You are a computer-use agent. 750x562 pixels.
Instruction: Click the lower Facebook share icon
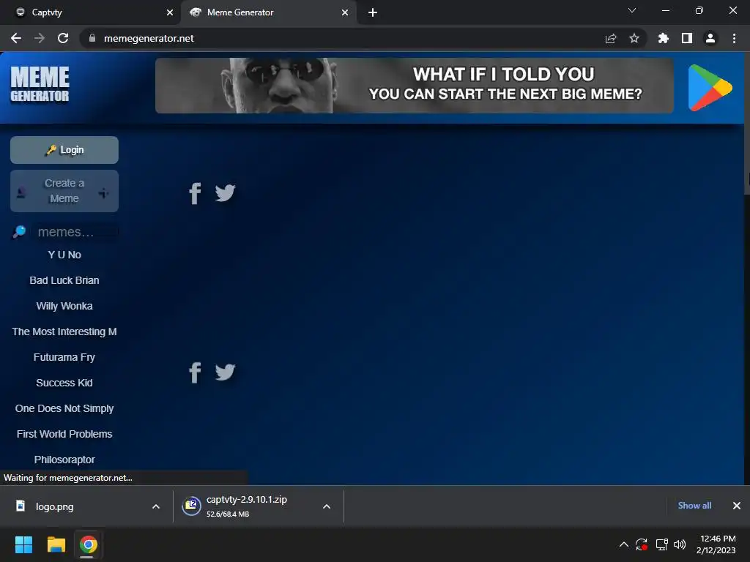click(x=195, y=372)
